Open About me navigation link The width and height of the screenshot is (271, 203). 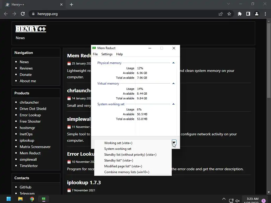[28, 81]
